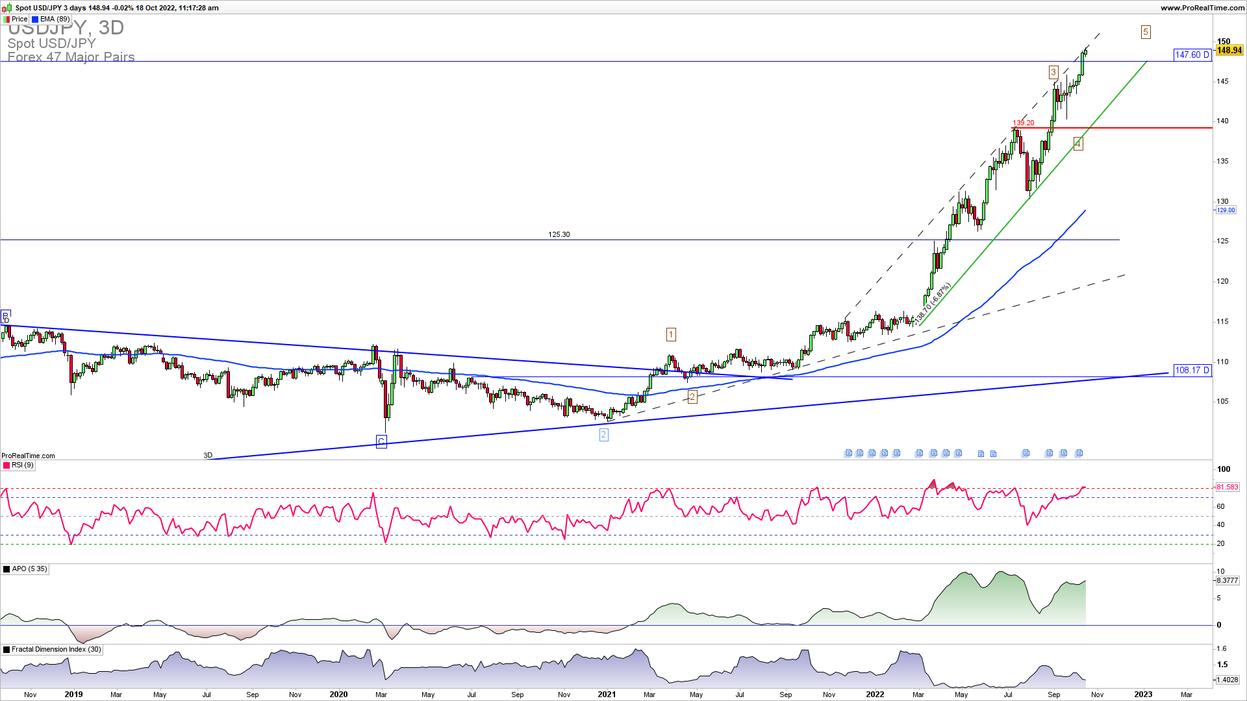Select the light-blue boxed wave label 2
Screen dimensions: 1247x701
pyautogui.click(x=603, y=434)
